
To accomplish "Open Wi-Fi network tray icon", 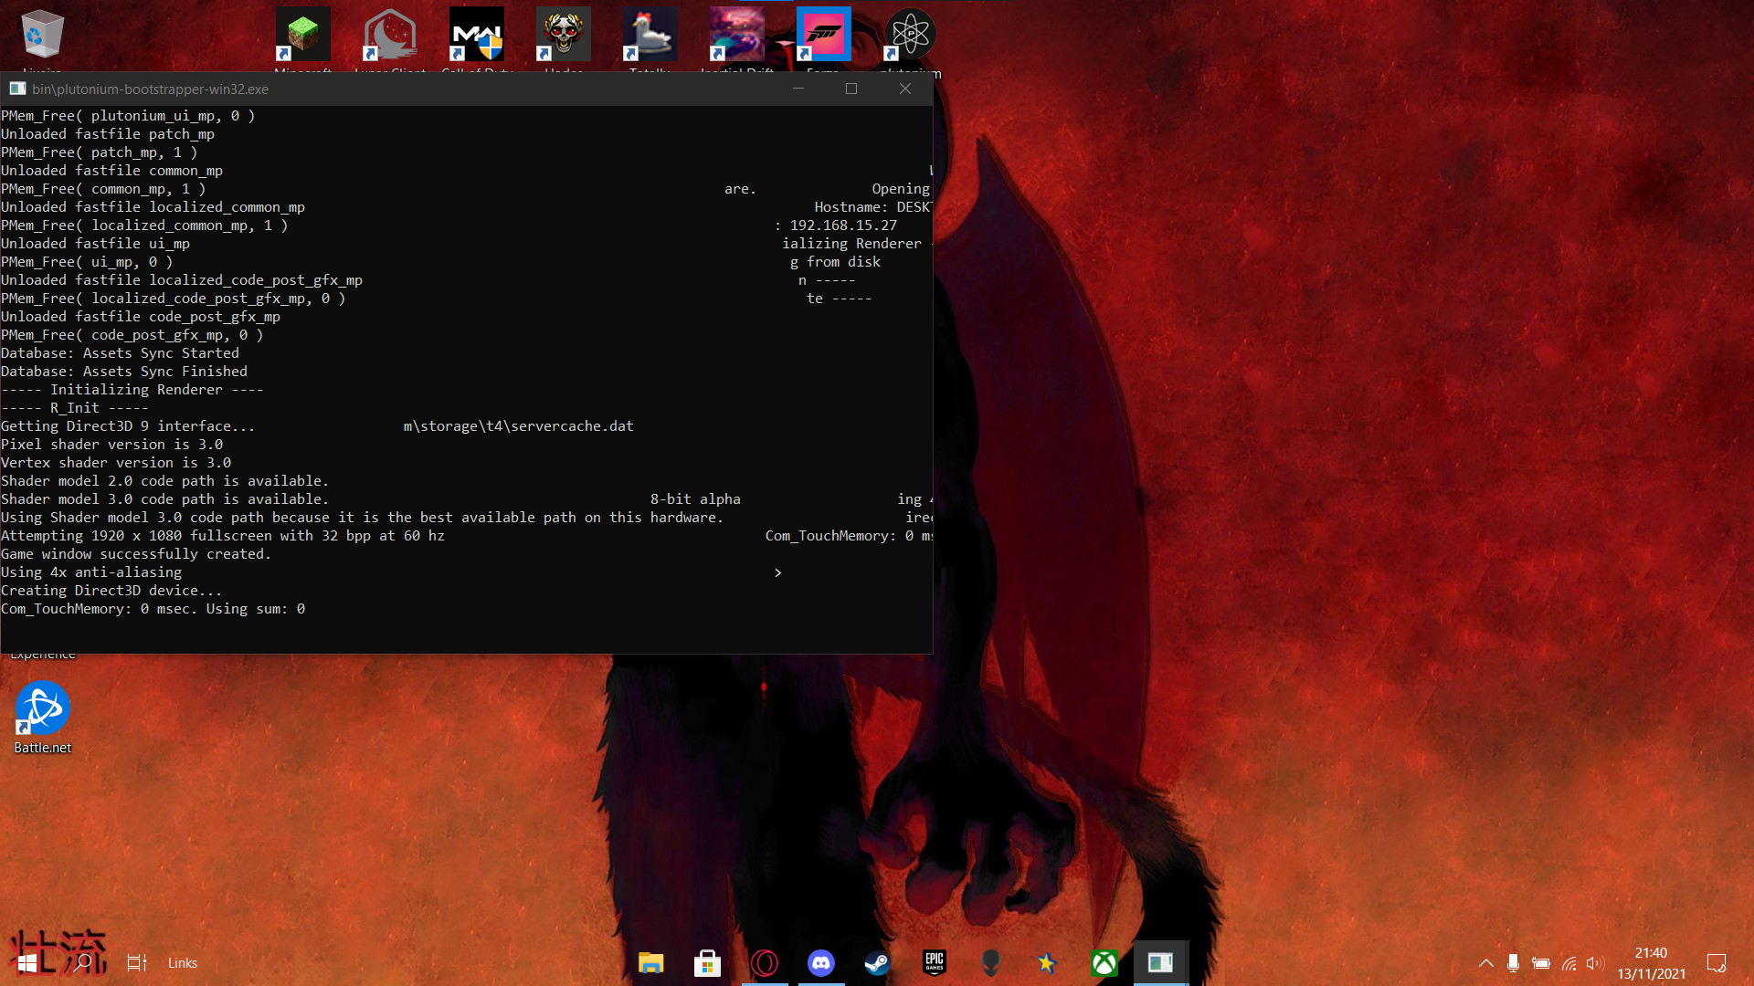I will click(1569, 962).
